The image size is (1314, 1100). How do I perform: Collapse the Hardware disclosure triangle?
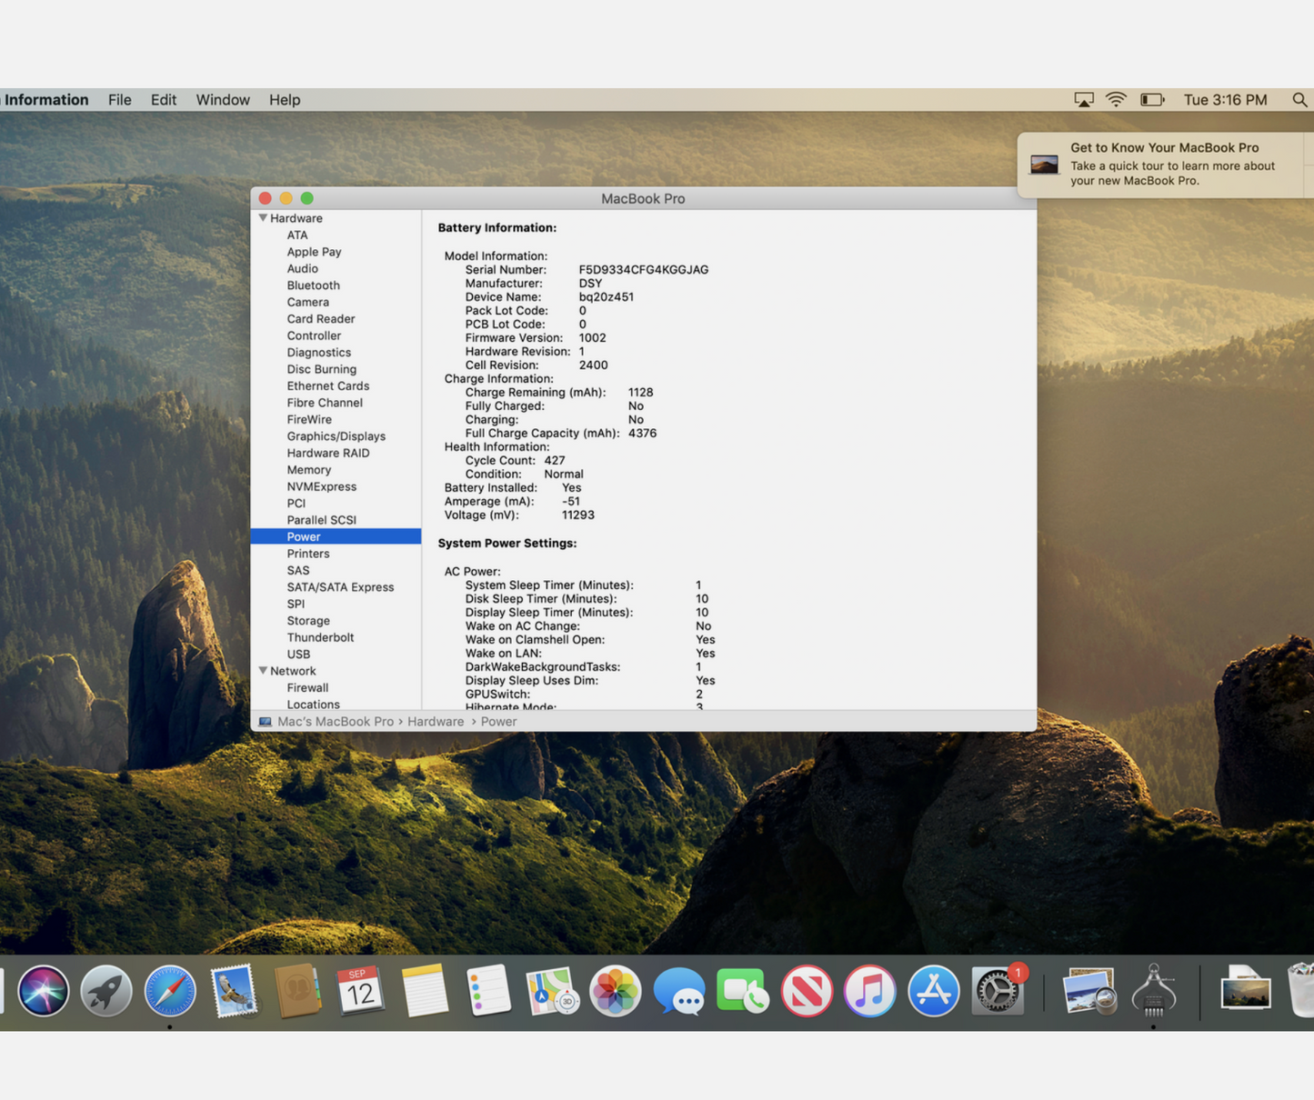coord(263,218)
